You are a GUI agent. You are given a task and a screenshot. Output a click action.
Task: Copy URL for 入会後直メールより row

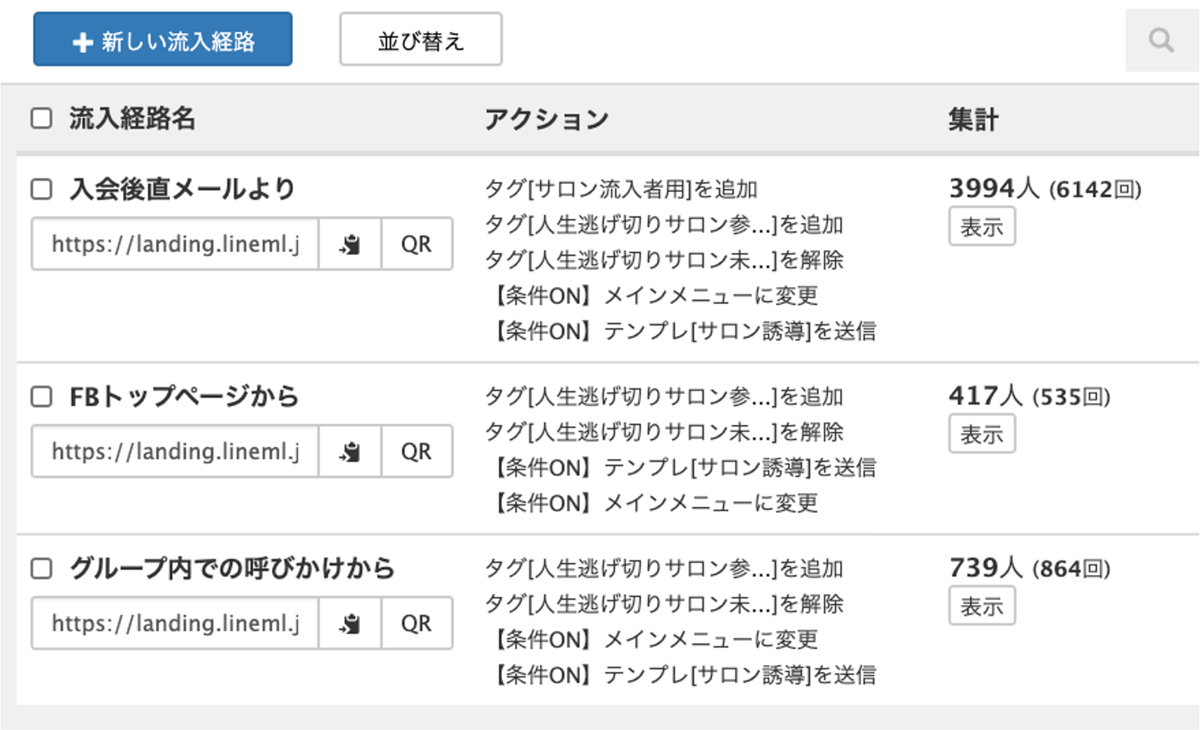click(350, 244)
